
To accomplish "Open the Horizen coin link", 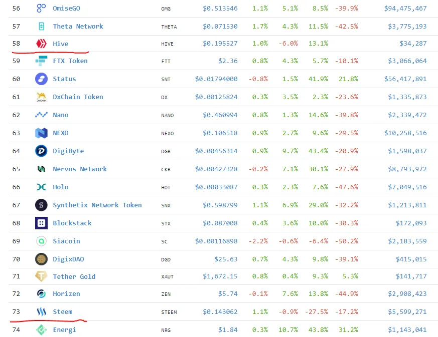I will pyautogui.click(x=67, y=294).
